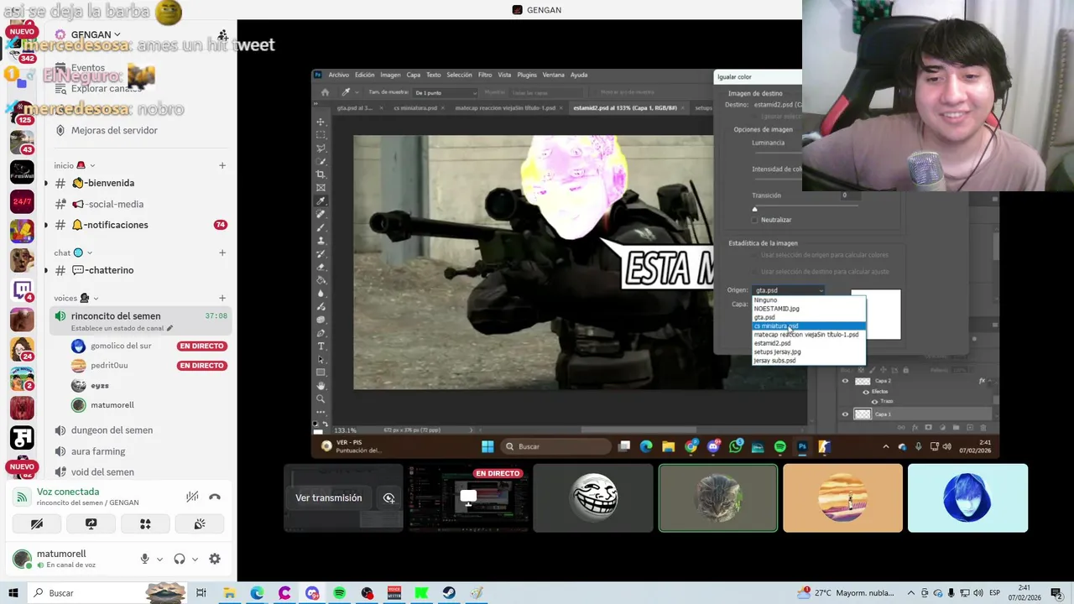Viewport: 1074px width, 604px height.
Task: Deafen audio with headphones icon
Action: point(179,559)
